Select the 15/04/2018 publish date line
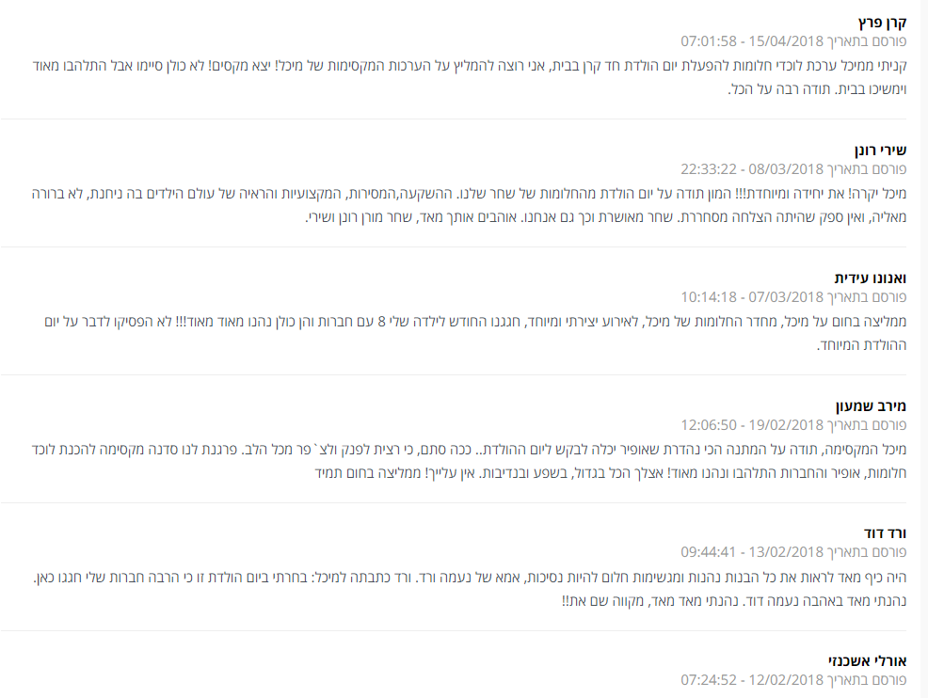The height and width of the screenshot is (698, 928). 793,41
